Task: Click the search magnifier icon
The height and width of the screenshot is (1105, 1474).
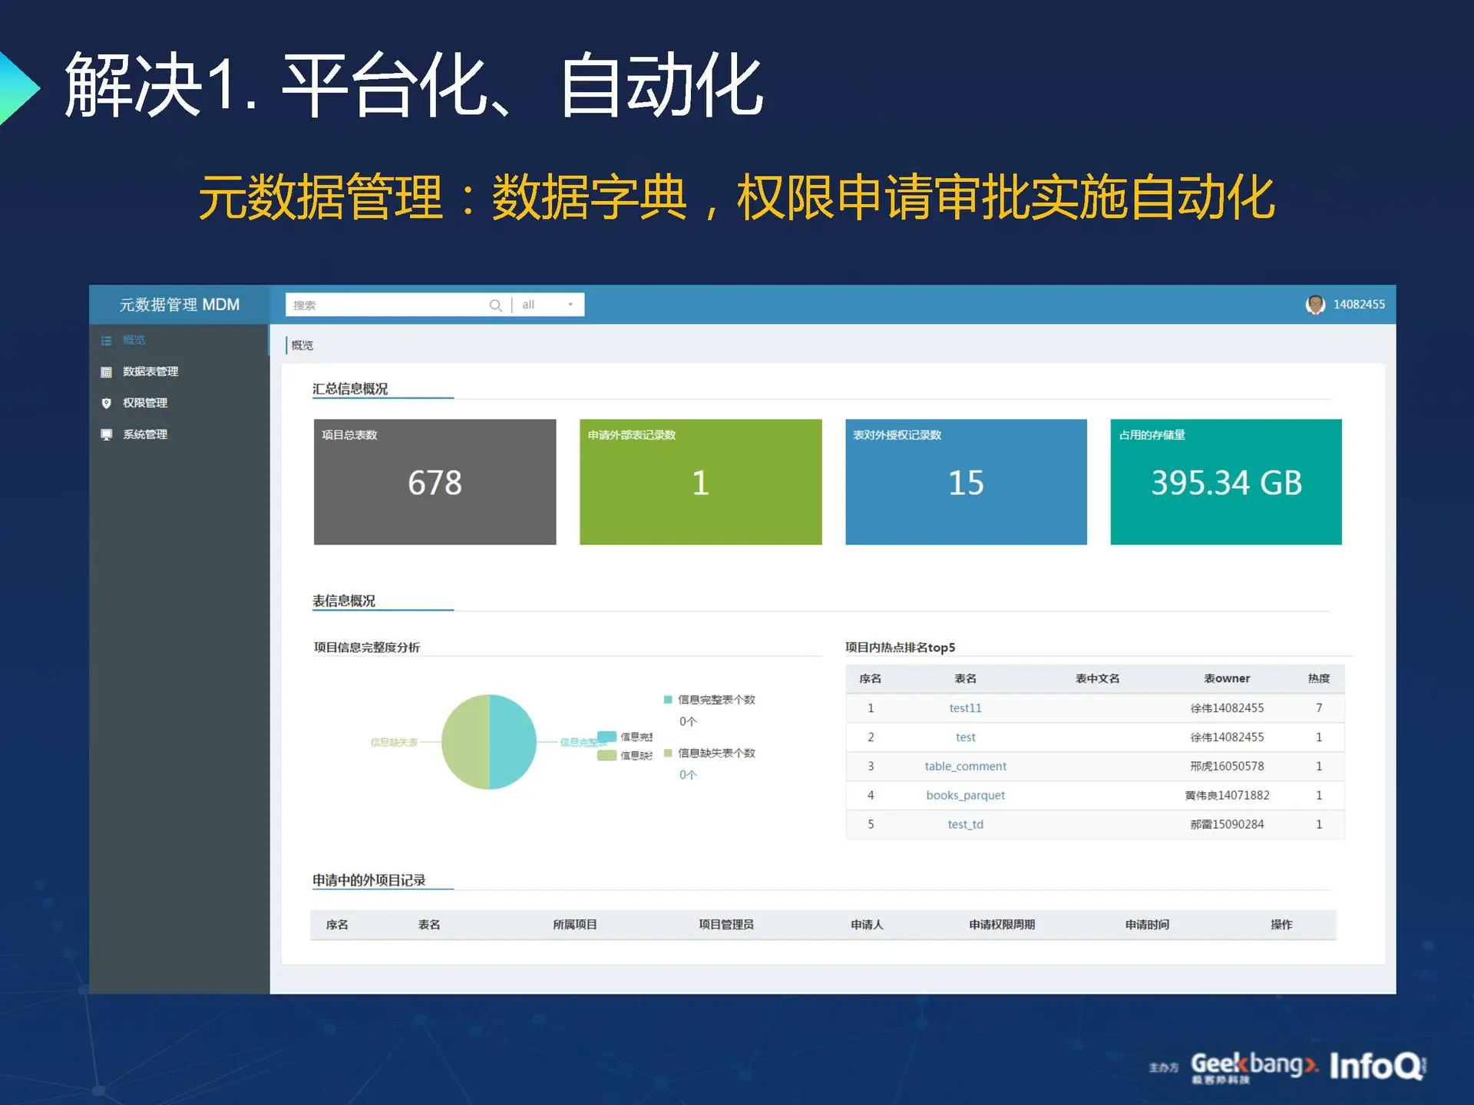Action: 495,305
